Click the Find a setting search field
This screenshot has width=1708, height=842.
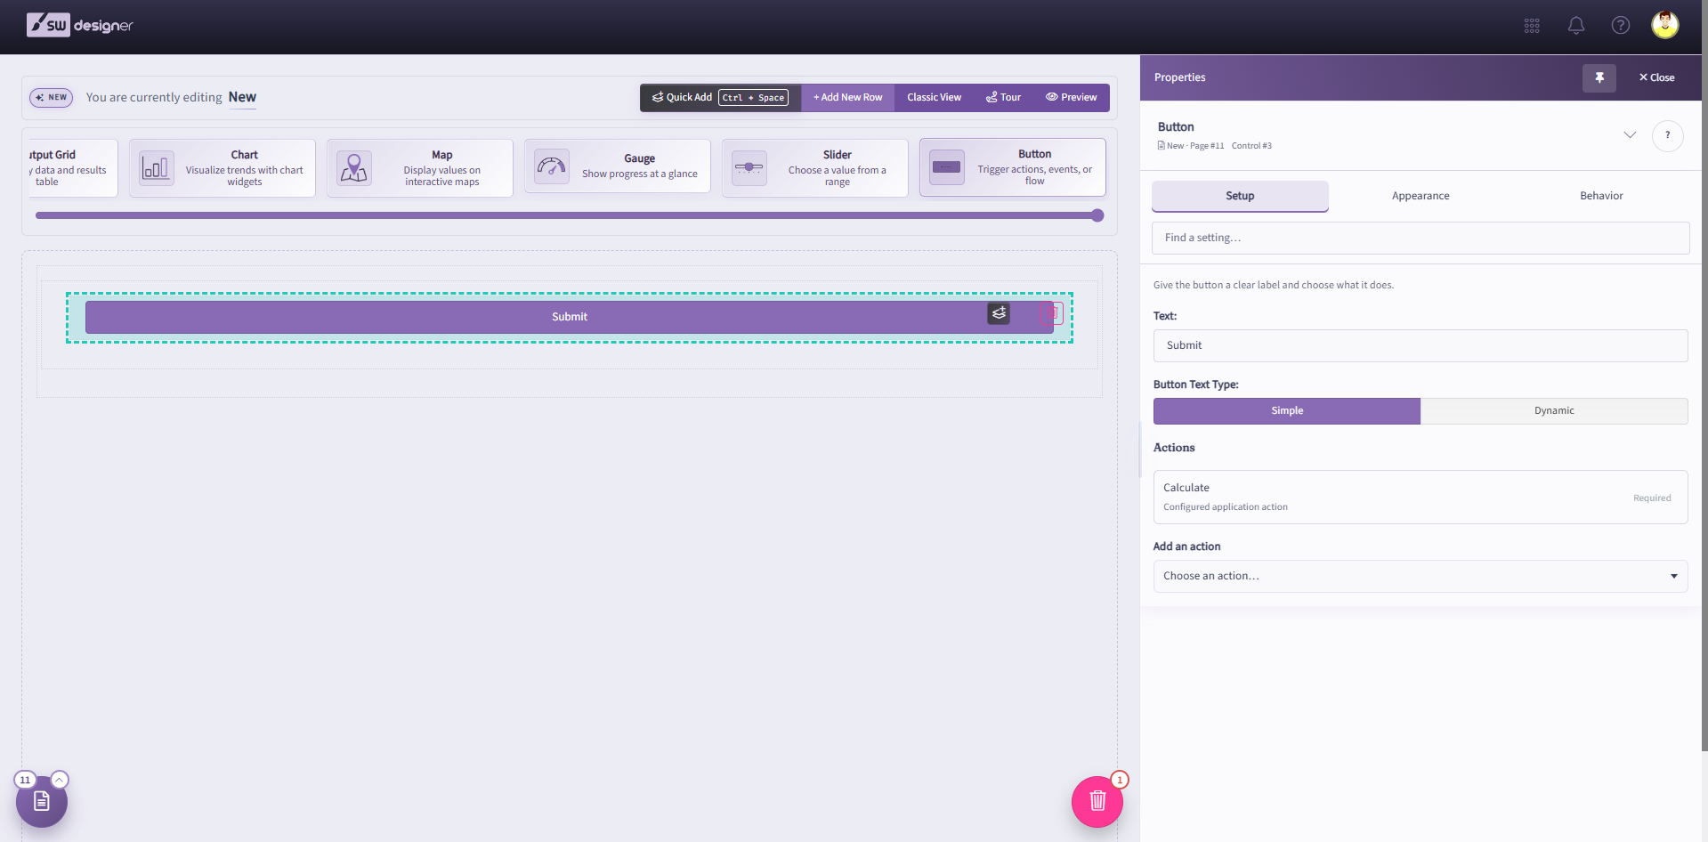pyautogui.click(x=1421, y=239)
